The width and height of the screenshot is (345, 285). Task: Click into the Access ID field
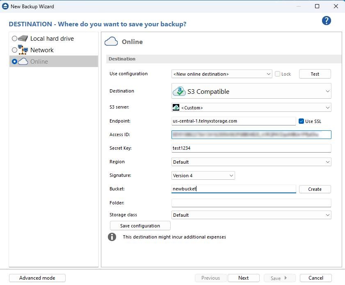(251, 134)
